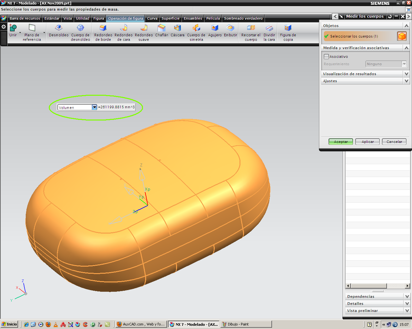This screenshot has width=412, height=329.
Task: Click Plano de referencia tool
Action: (32, 33)
